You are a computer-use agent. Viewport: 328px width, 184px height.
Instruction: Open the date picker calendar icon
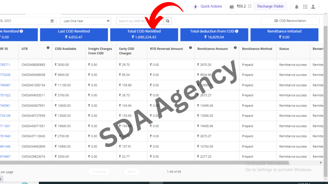click(x=52, y=21)
